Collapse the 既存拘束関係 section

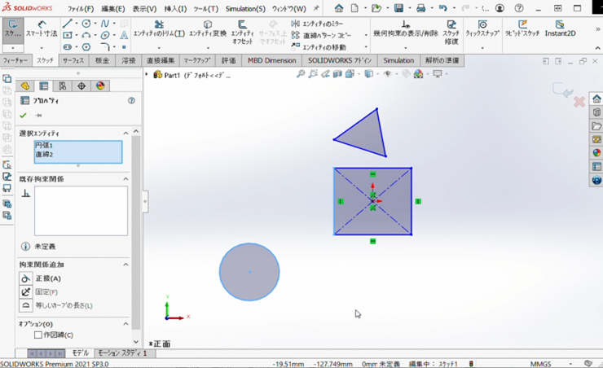125,179
